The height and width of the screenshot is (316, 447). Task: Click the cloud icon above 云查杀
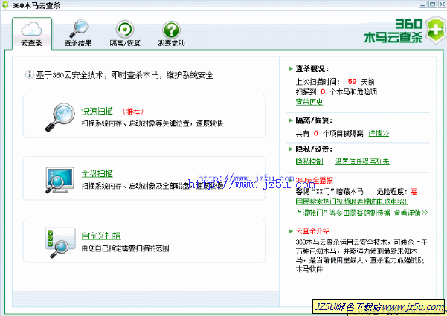tap(31, 29)
